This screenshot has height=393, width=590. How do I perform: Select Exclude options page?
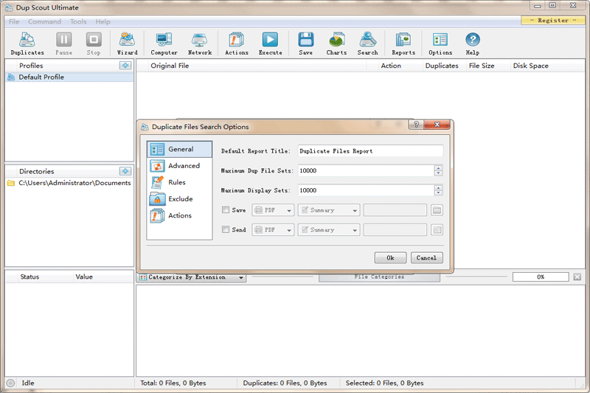pos(179,199)
